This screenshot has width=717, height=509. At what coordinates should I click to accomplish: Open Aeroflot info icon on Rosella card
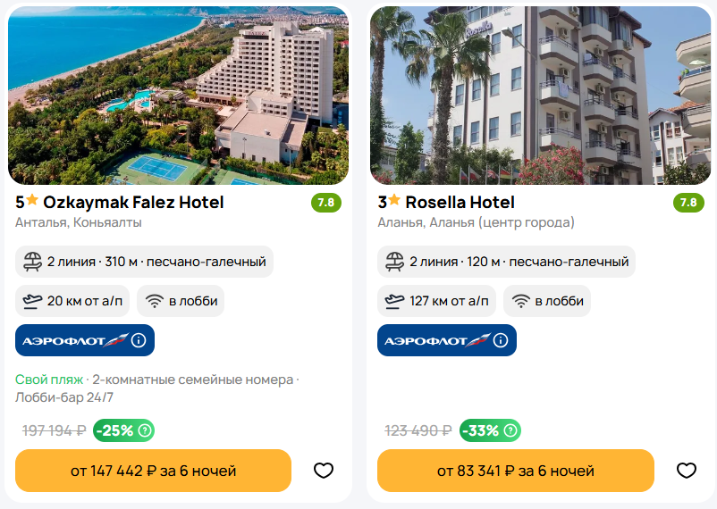pos(501,340)
